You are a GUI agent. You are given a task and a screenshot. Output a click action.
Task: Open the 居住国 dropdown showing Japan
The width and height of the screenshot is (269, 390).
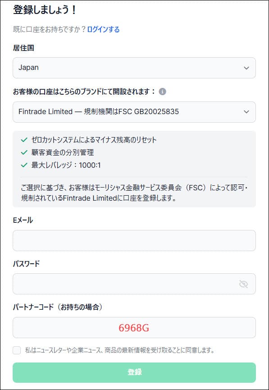(134, 68)
